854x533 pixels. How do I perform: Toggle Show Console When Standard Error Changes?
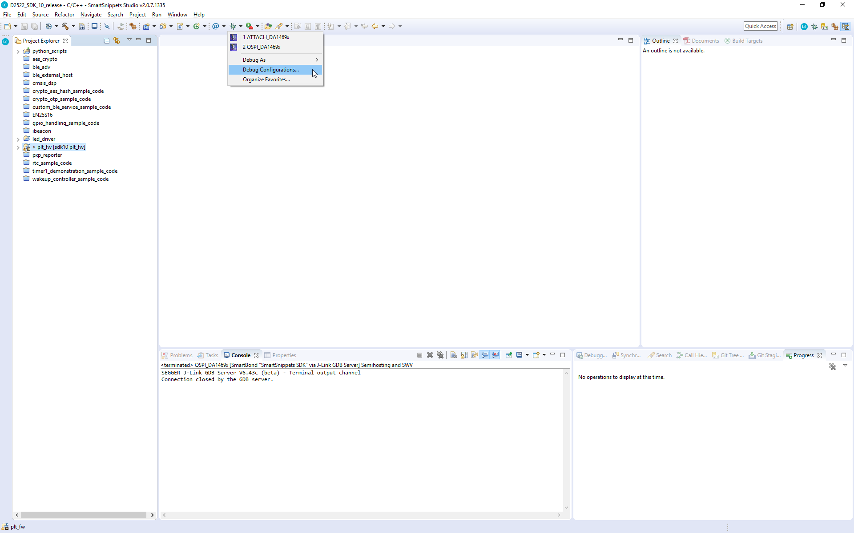495,355
